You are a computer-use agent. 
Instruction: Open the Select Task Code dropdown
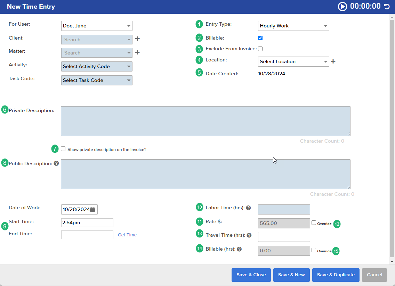tap(97, 80)
